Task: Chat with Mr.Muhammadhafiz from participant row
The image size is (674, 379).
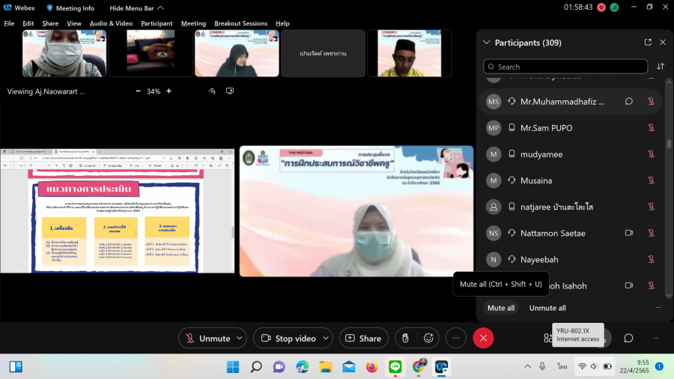Action: (629, 101)
